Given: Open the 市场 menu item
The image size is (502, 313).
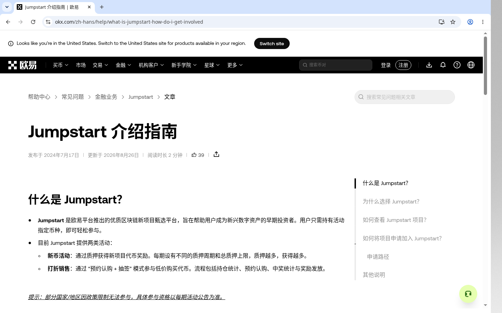Looking at the screenshot, I should click(x=81, y=65).
